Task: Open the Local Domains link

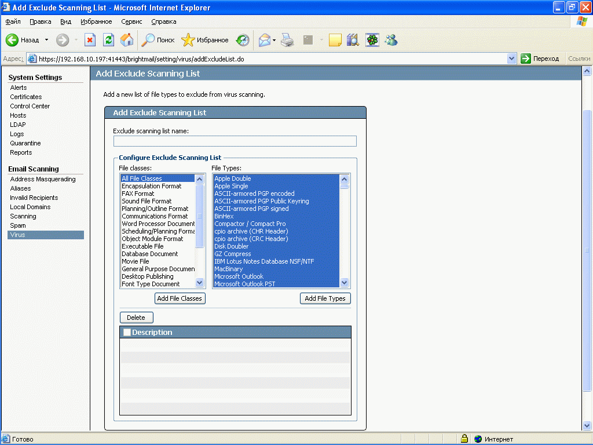Action: click(x=30, y=207)
